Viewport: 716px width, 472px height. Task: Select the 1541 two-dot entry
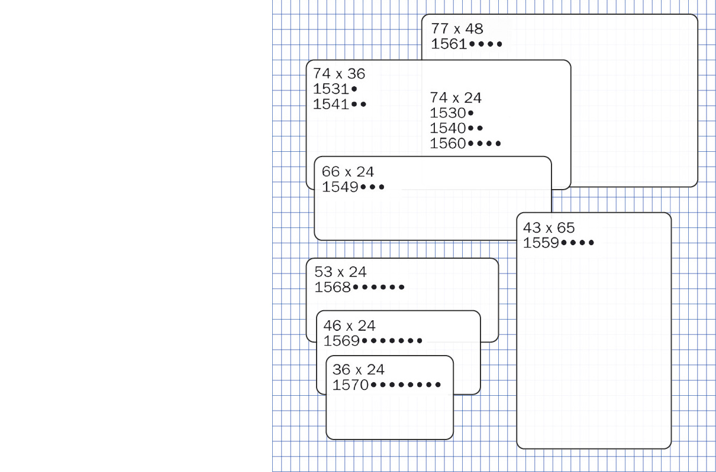340,105
